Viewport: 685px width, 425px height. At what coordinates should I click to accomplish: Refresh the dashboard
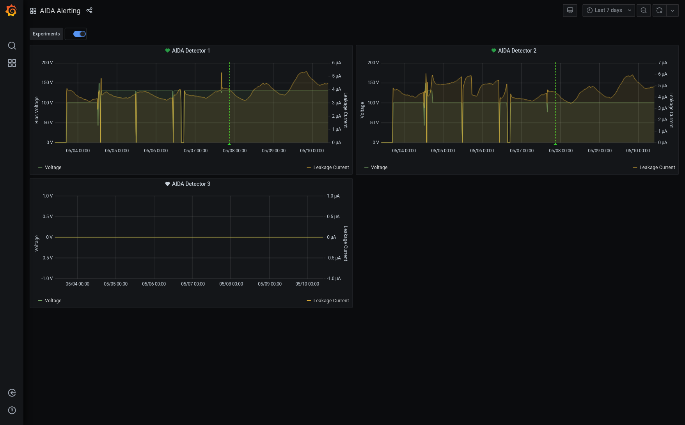point(659,11)
